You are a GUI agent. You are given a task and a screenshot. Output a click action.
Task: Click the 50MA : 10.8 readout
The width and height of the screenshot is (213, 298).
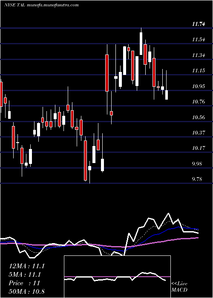[27, 292]
